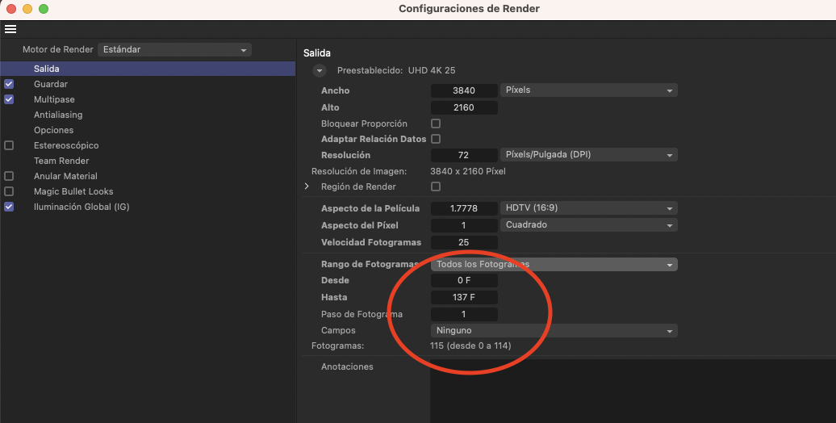836x423 pixels.
Task: Close the window with the red button
Action: 10,9
